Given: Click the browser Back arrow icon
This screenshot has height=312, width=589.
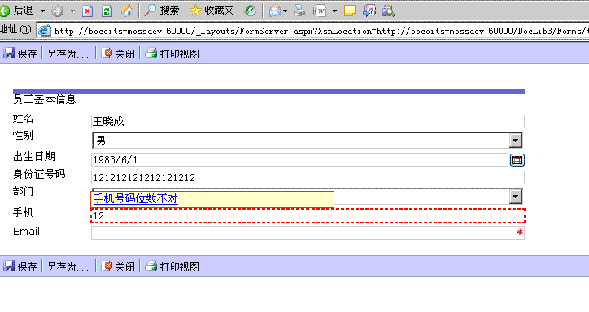Looking at the screenshot, I should [x=5, y=11].
